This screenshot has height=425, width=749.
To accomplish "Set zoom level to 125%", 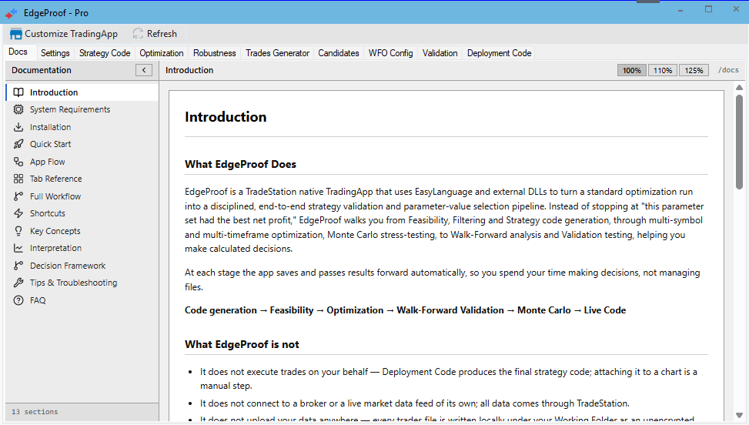I will 694,70.
